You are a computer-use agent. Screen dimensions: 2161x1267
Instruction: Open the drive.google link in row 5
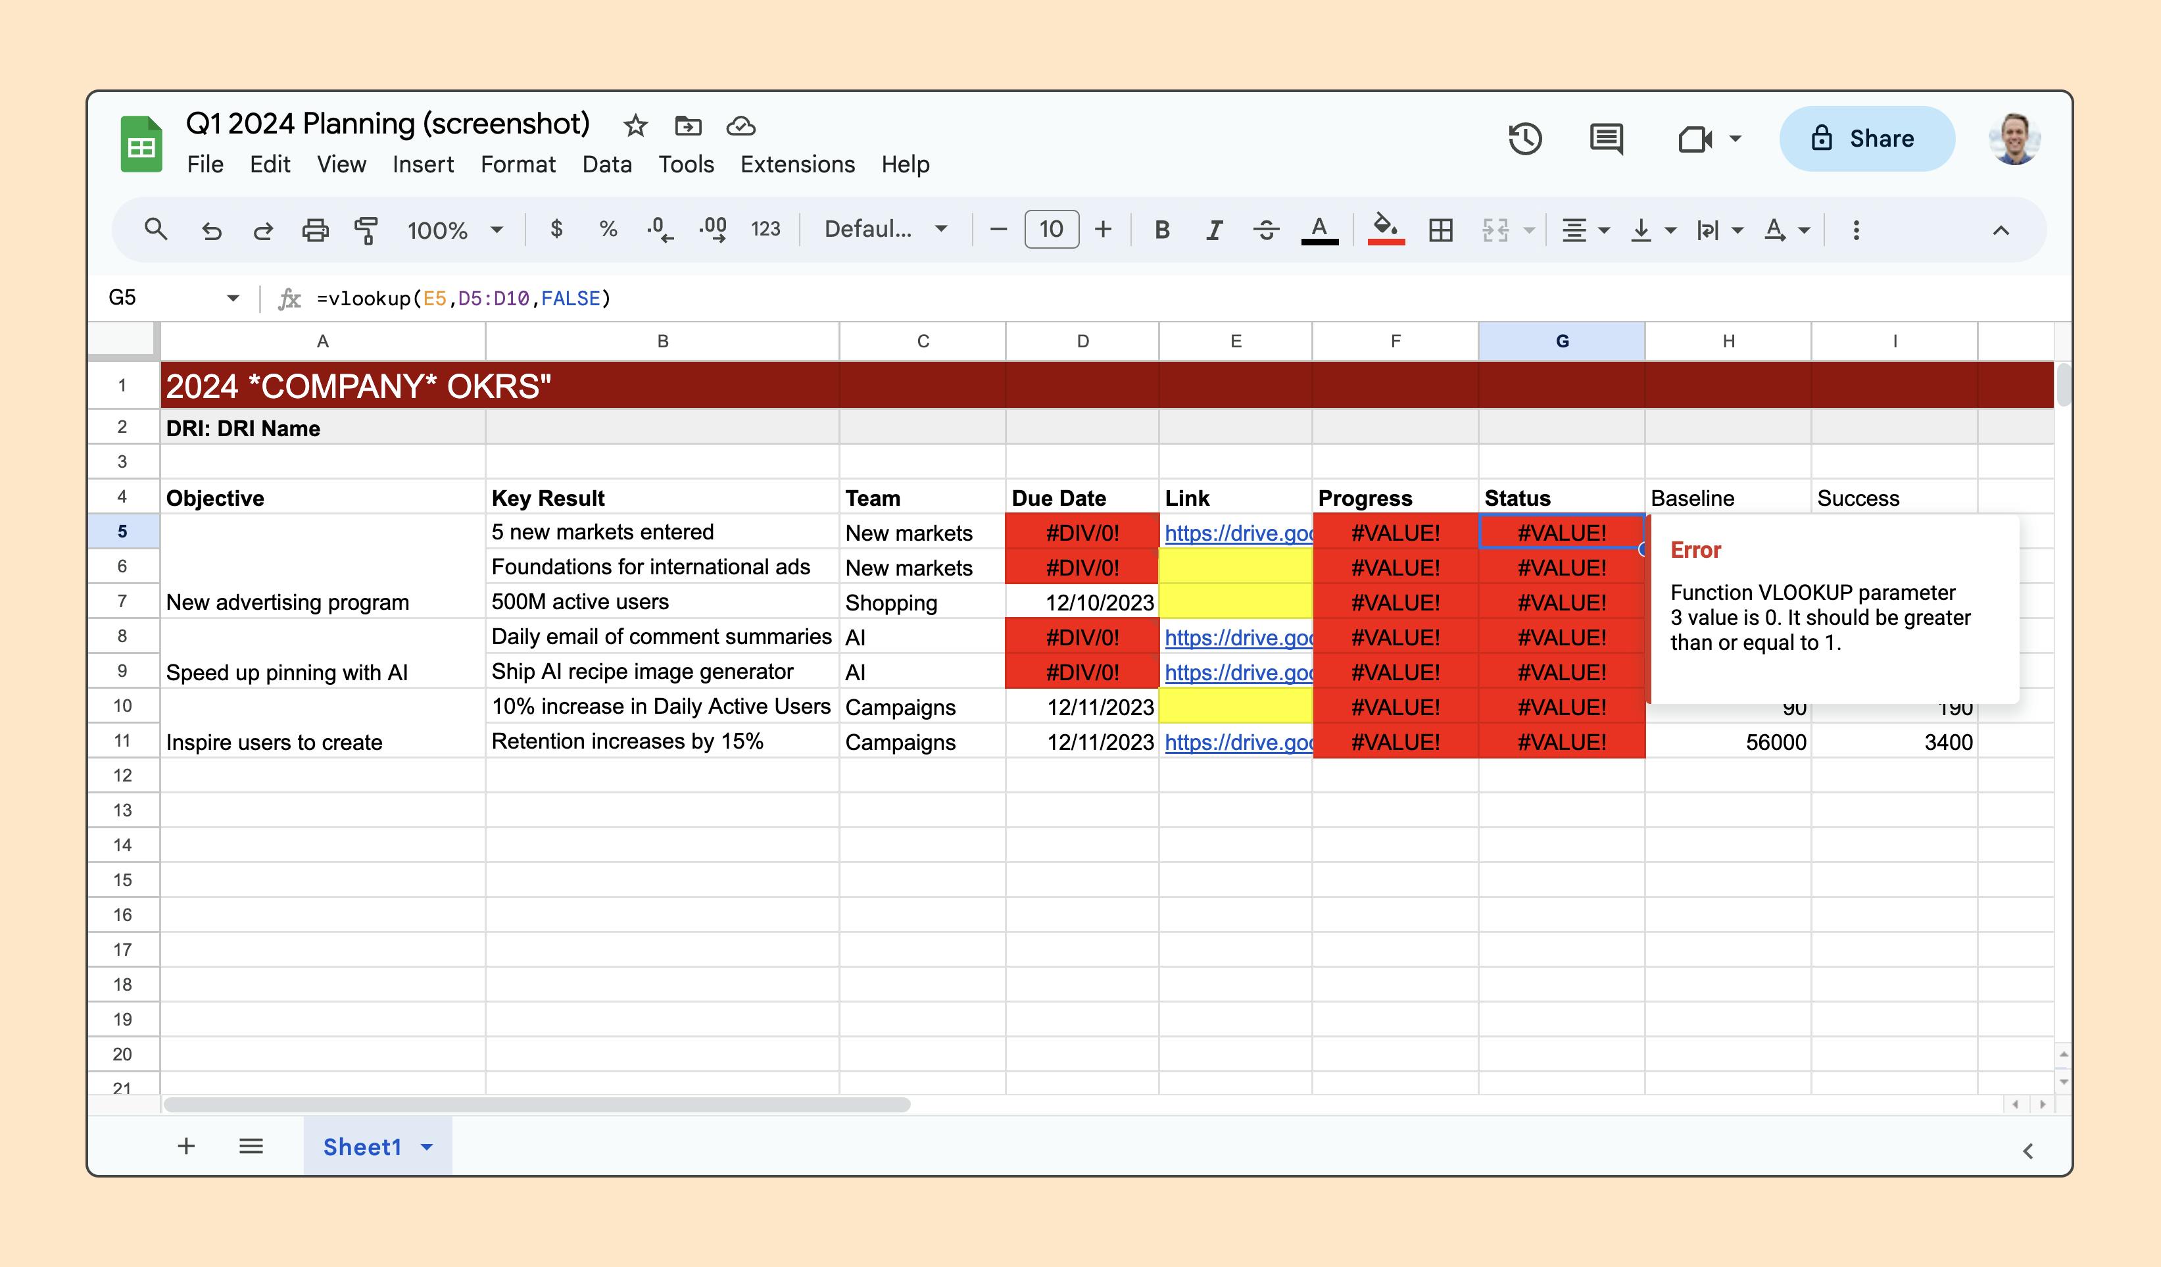[x=1235, y=533]
